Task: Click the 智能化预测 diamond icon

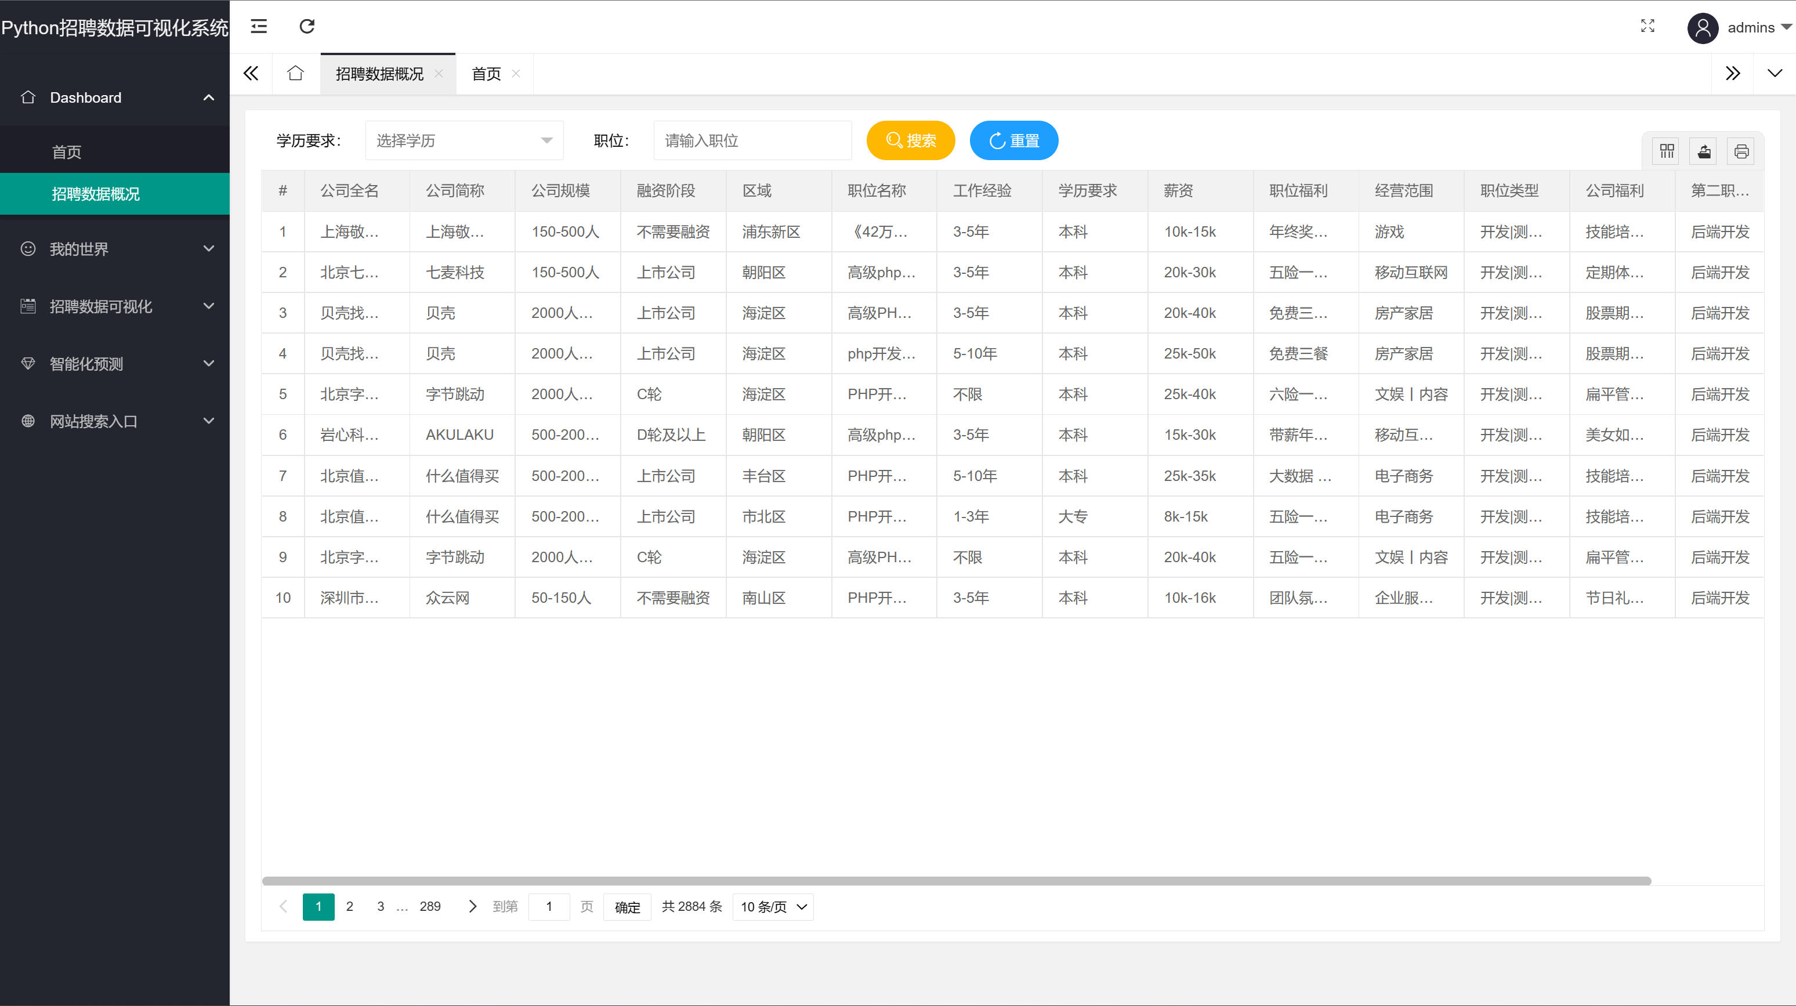Action: tap(28, 363)
